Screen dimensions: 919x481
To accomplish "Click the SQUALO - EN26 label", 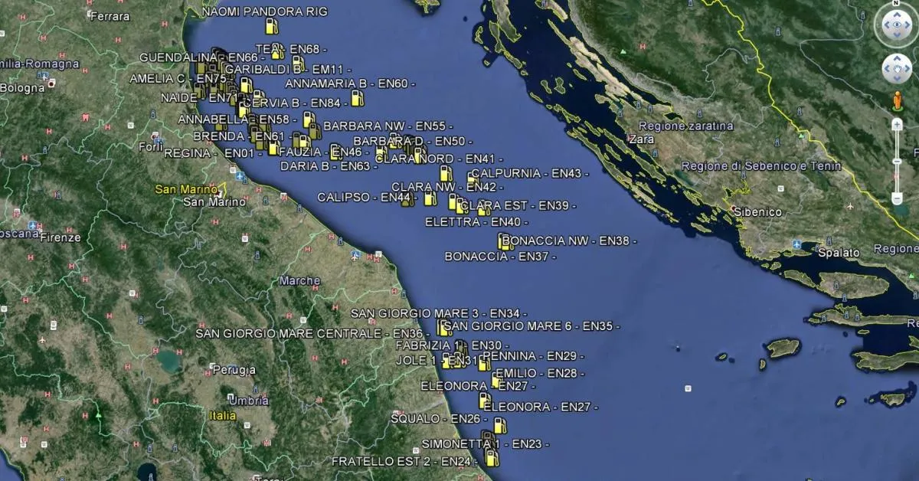I will (x=440, y=419).
